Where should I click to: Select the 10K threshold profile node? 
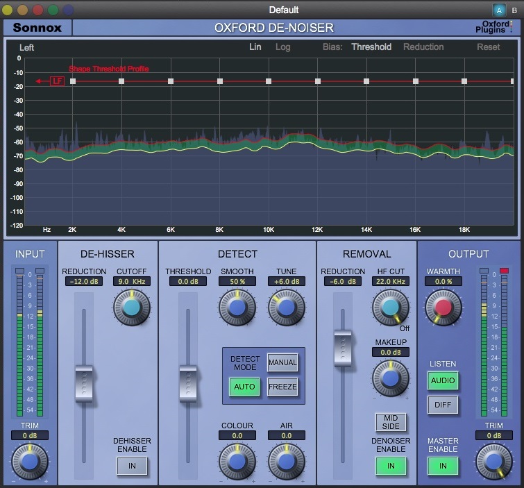coord(269,81)
